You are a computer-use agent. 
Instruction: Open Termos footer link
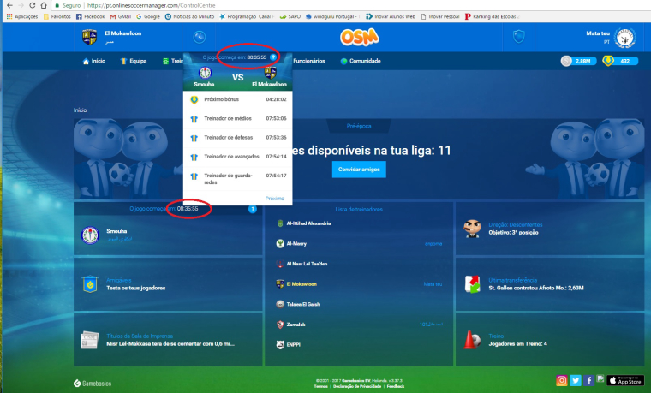pos(320,386)
